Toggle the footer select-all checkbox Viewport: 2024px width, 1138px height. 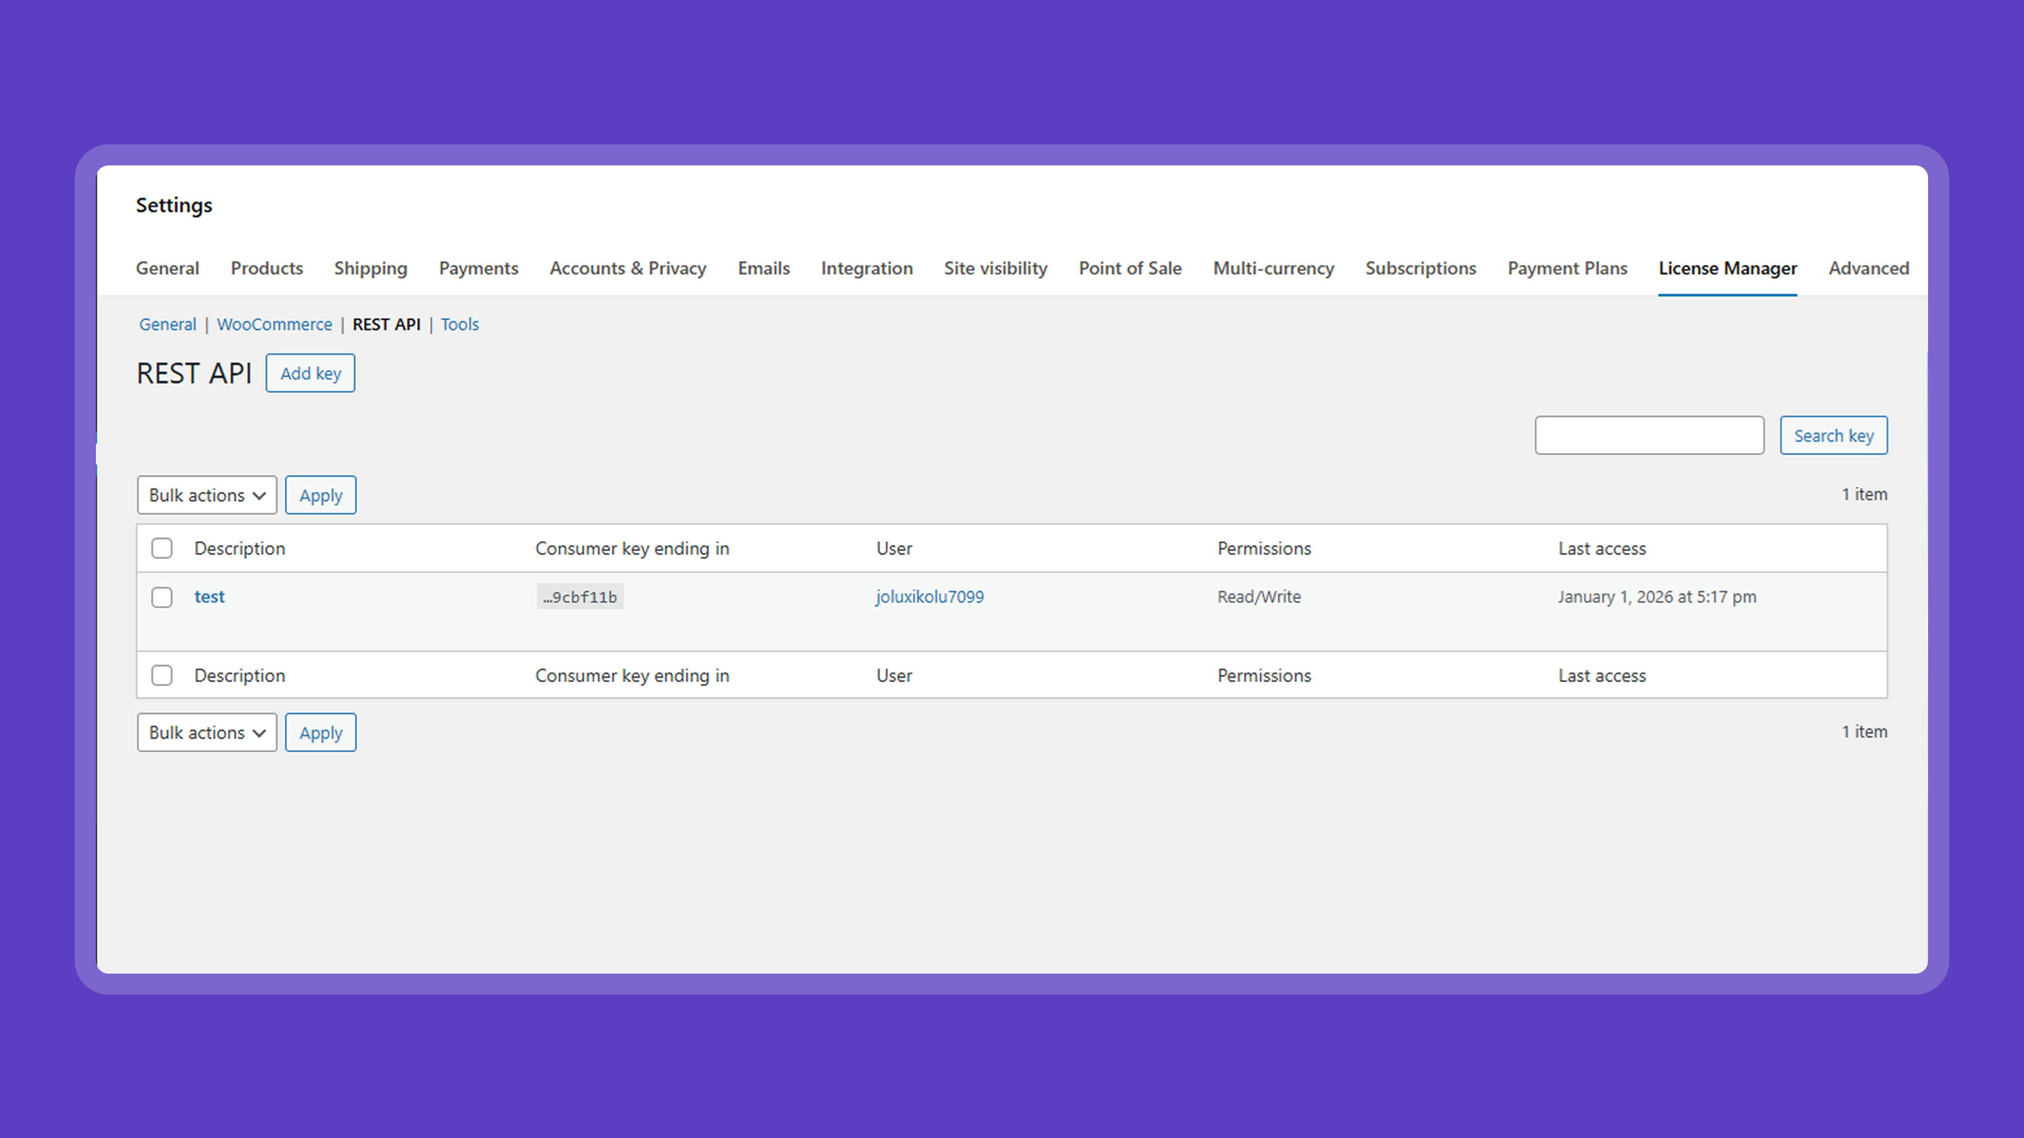tap(162, 675)
